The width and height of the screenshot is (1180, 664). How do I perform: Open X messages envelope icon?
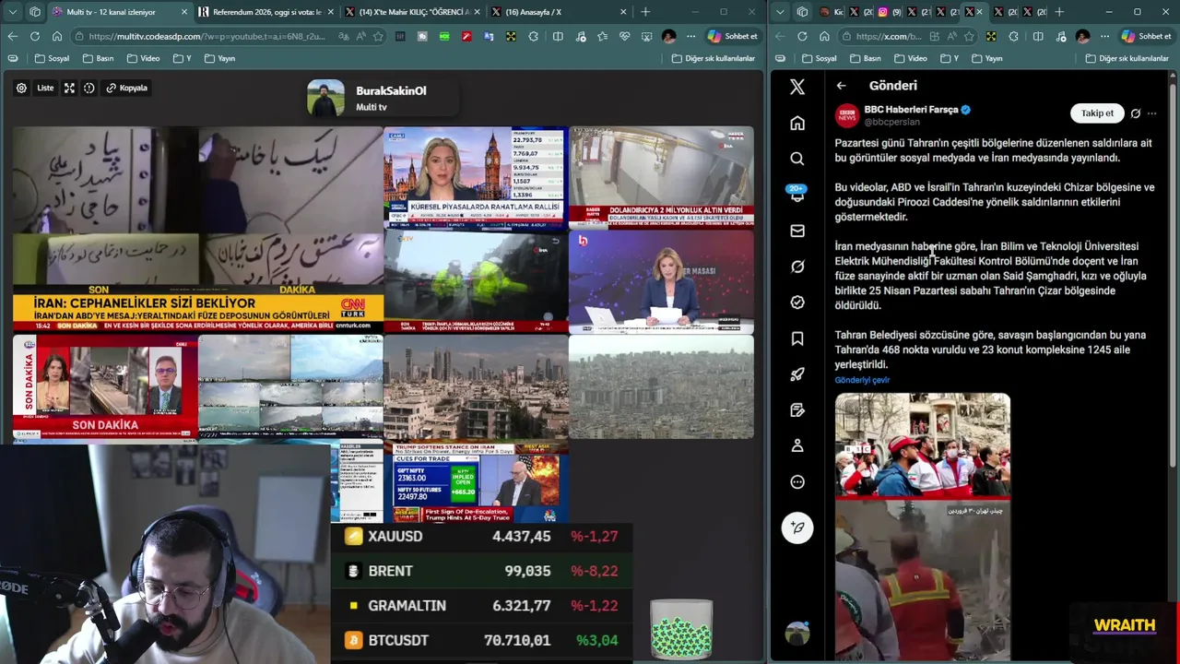point(797,231)
